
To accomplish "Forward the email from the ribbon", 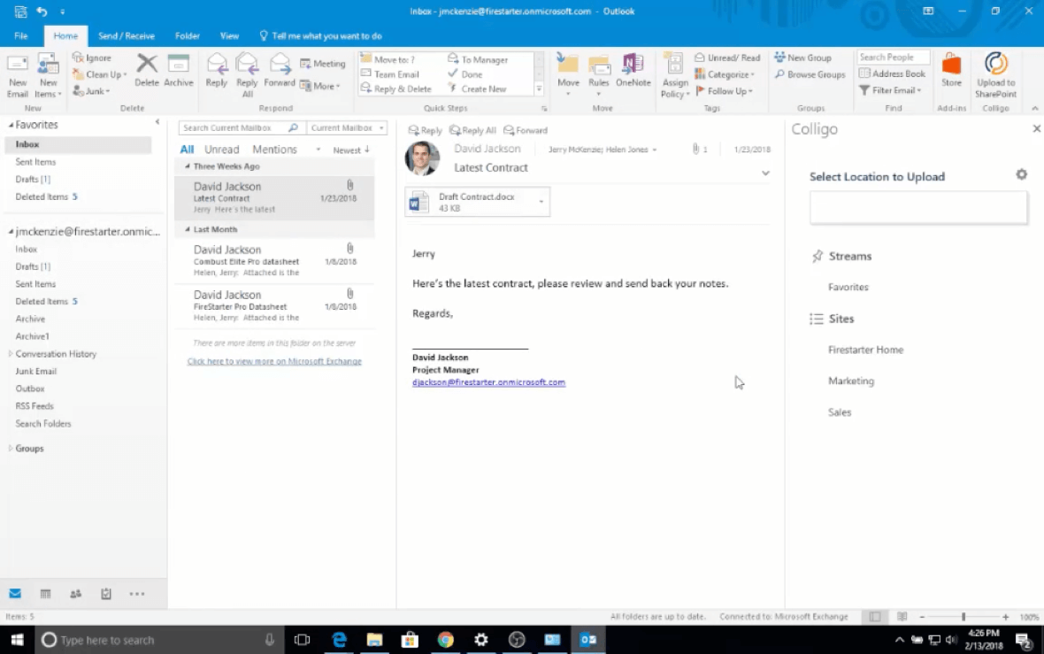I will [279, 71].
